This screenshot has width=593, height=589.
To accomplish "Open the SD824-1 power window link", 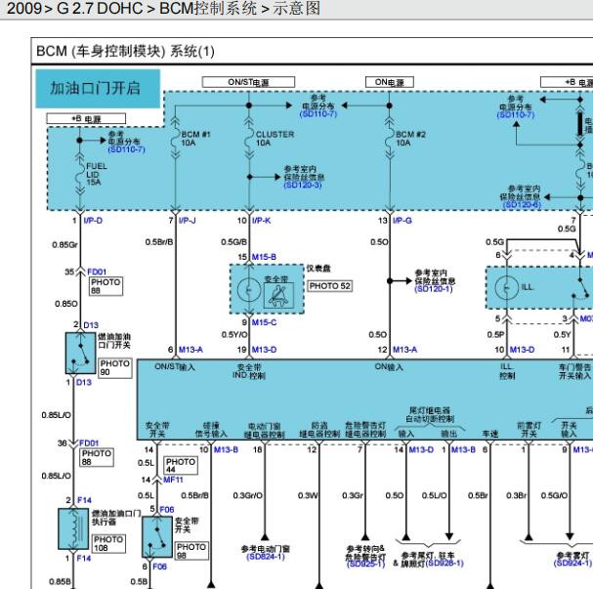I will click(x=266, y=557).
